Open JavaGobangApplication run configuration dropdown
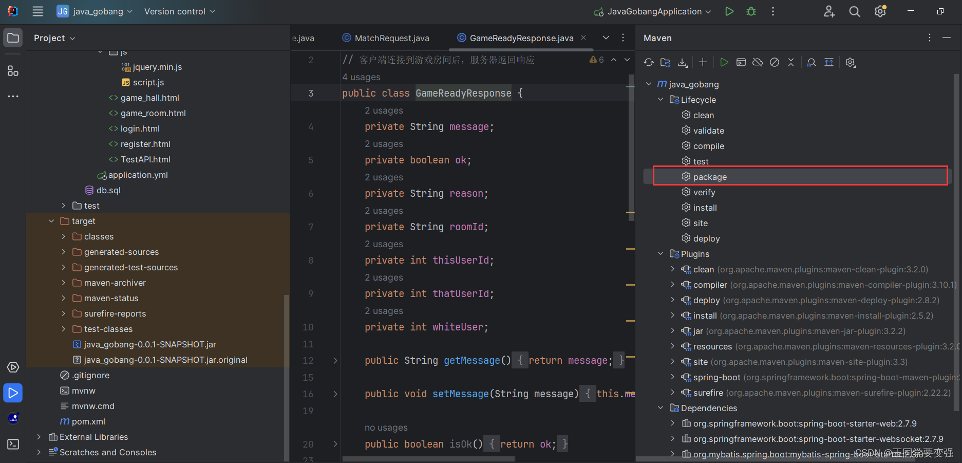This screenshot has height=463, width=962. coord(652,11)
